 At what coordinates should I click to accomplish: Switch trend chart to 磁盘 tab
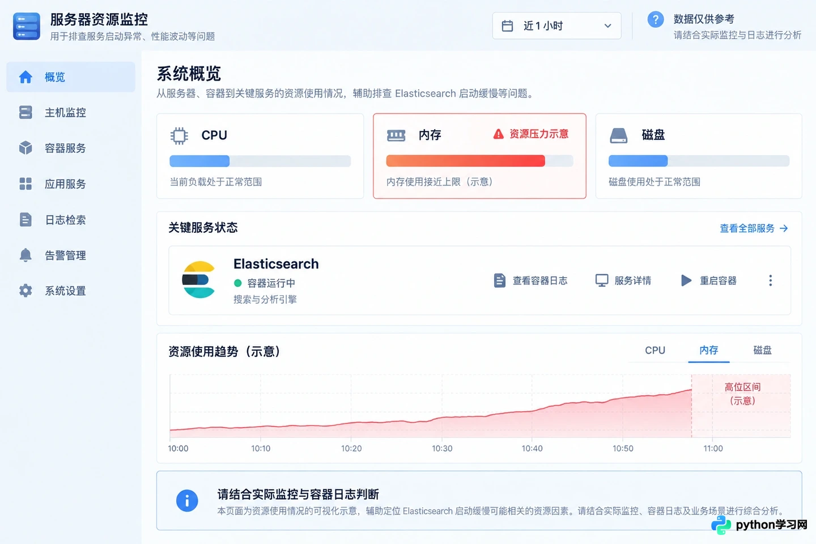point(762,350)
